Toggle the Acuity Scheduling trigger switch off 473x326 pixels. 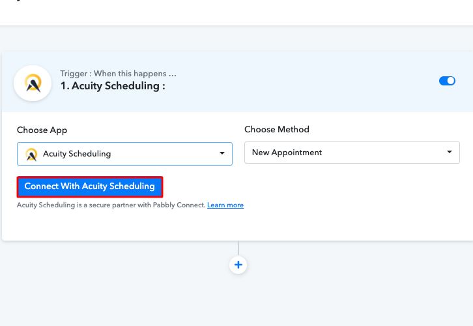447,81
